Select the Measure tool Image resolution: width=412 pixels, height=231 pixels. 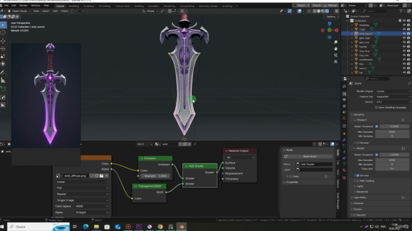click(x=3, y=80)
